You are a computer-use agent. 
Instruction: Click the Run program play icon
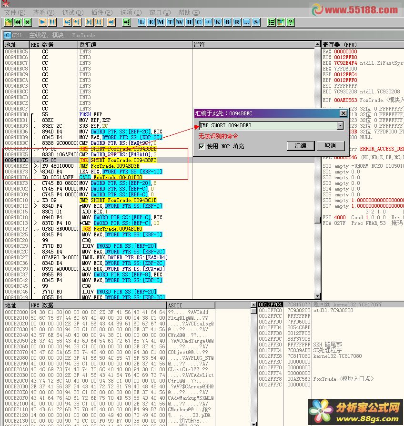point(43,22)
